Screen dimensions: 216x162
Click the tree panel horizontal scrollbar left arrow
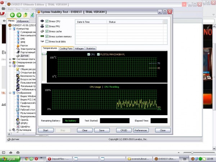(9, 134)
